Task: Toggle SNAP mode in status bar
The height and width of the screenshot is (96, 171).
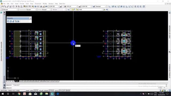Action: point(28,91)
